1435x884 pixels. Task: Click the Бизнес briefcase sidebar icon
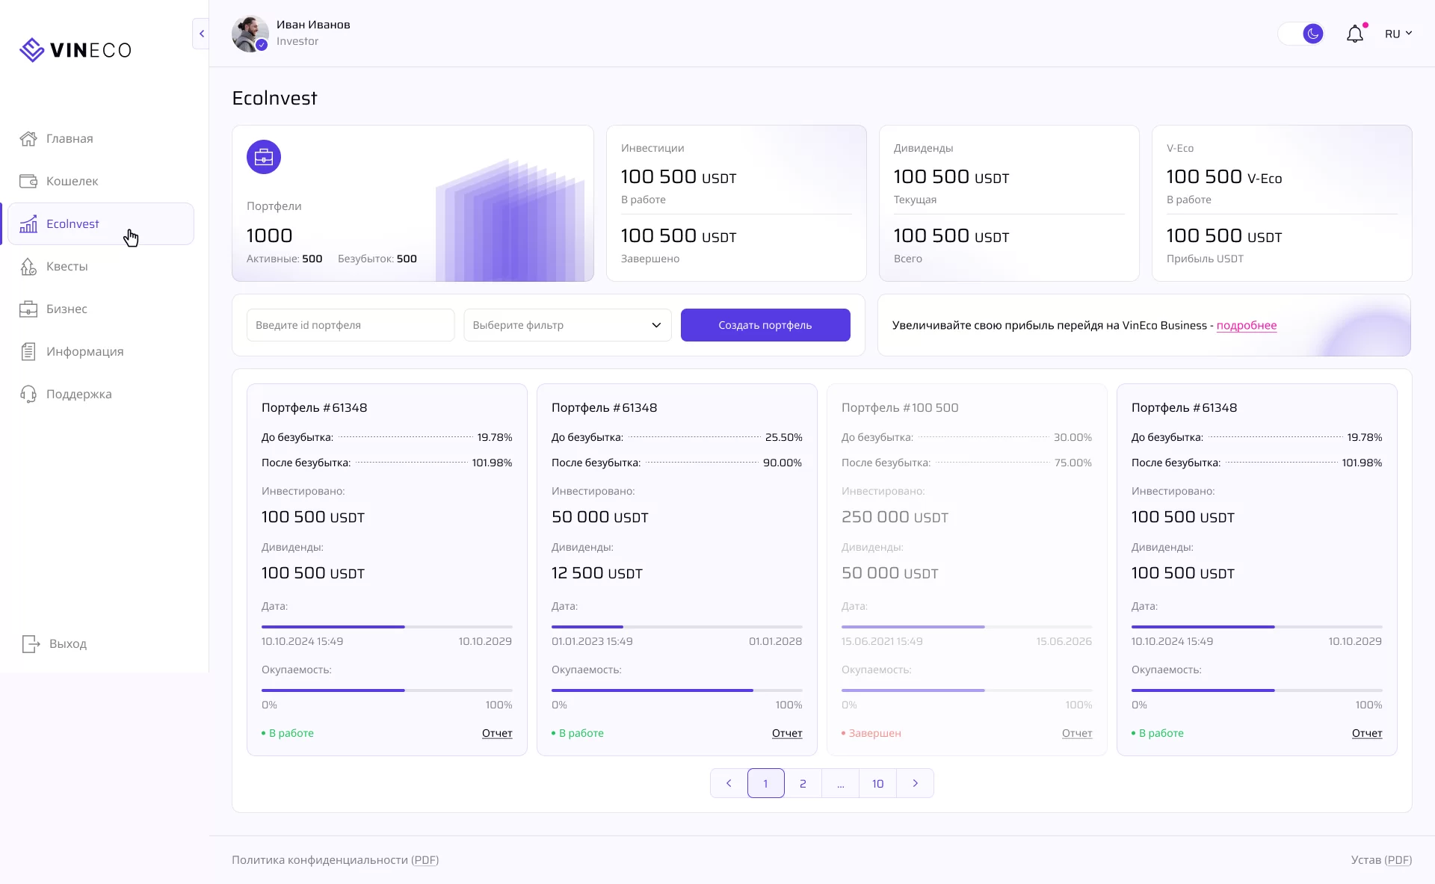(x=28, y=309)
